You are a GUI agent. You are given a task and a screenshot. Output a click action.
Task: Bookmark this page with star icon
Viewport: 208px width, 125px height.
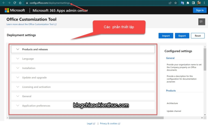click(x=175, y=3)
